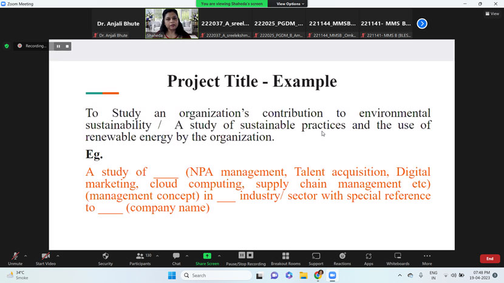Click the red End meeting button
504x283 pixels.
[489, 259]
